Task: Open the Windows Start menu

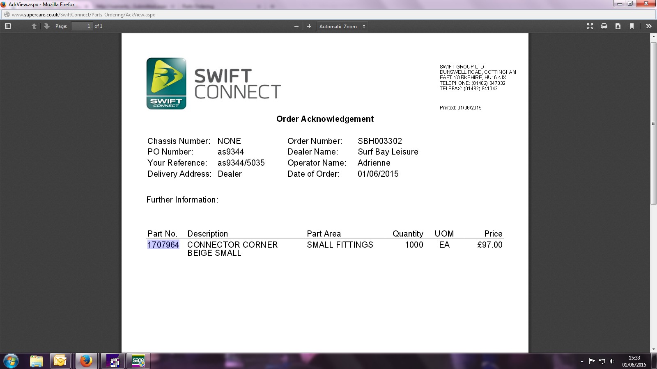Action: 11,361
